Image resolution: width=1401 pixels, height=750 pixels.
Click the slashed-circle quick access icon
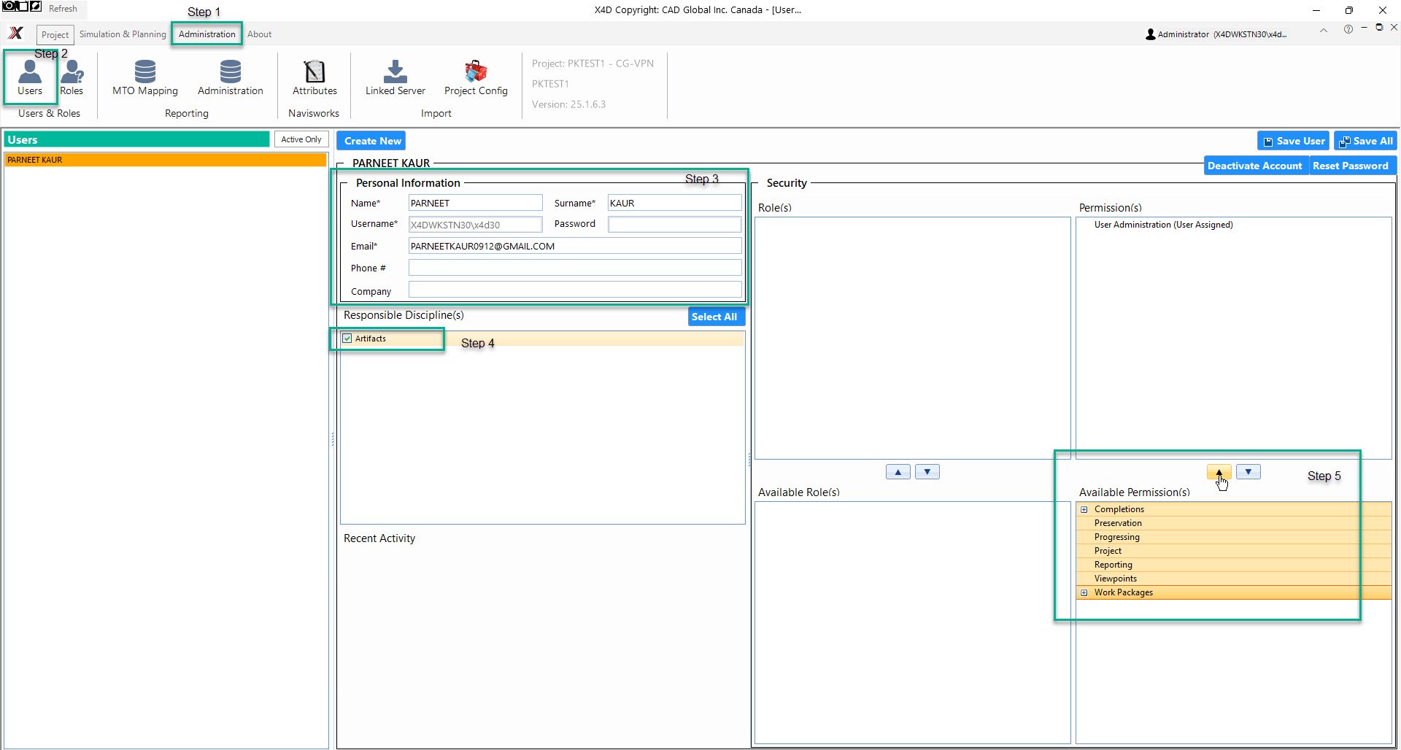pyautogui.click(x=36, y=7)
